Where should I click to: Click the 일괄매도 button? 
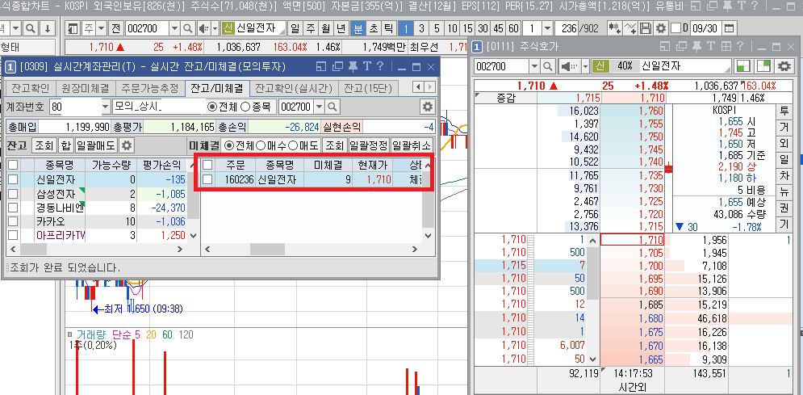tap(96, 145)
